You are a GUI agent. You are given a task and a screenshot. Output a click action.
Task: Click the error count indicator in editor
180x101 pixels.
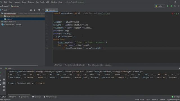pos(173,14)
